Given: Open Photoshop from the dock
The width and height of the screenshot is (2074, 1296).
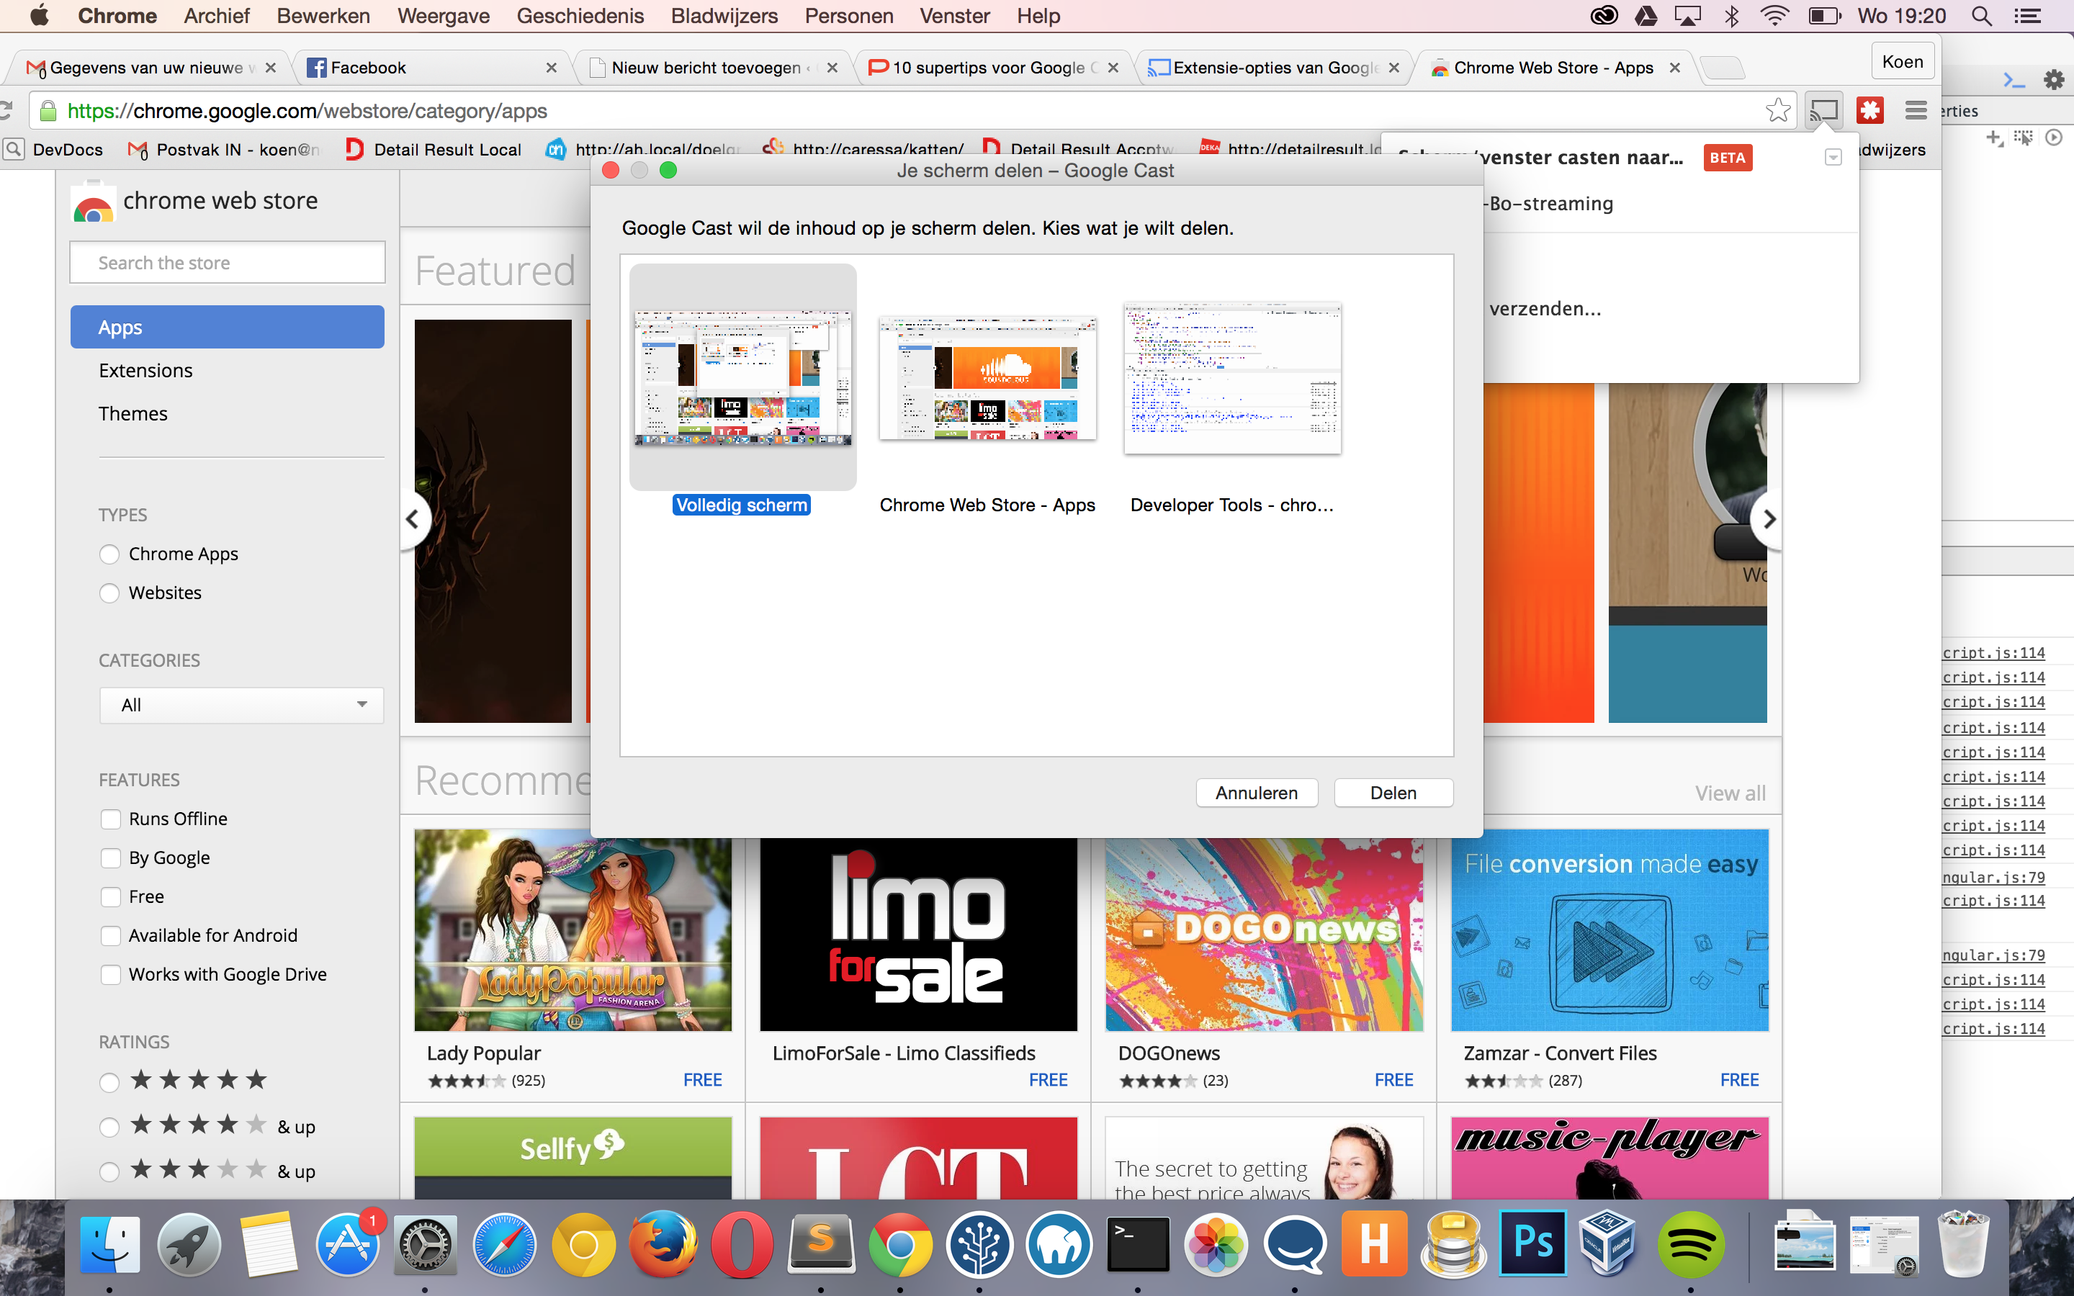Looking at the screenshot, I should 1533,1245.
